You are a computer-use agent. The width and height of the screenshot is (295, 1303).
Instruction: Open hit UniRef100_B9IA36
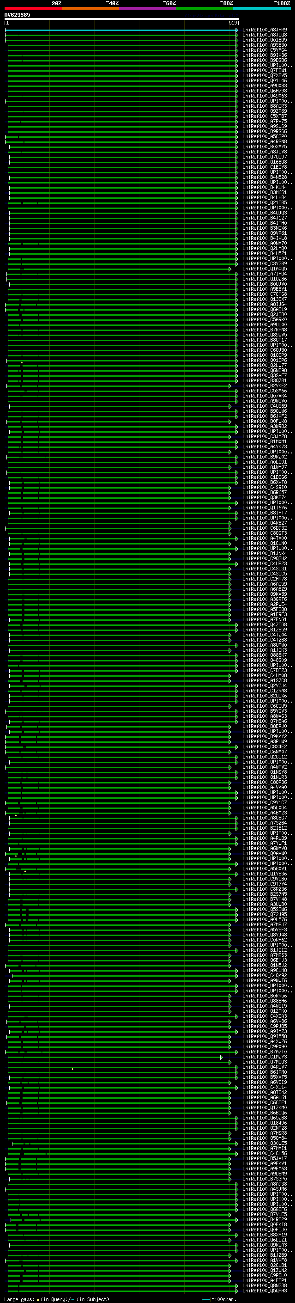[x=265, y=55]
